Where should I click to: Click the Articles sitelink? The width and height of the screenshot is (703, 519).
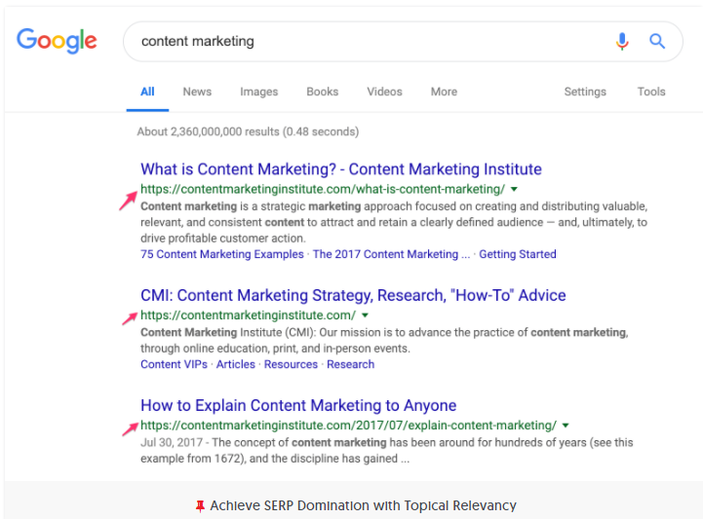click(235, 364)
